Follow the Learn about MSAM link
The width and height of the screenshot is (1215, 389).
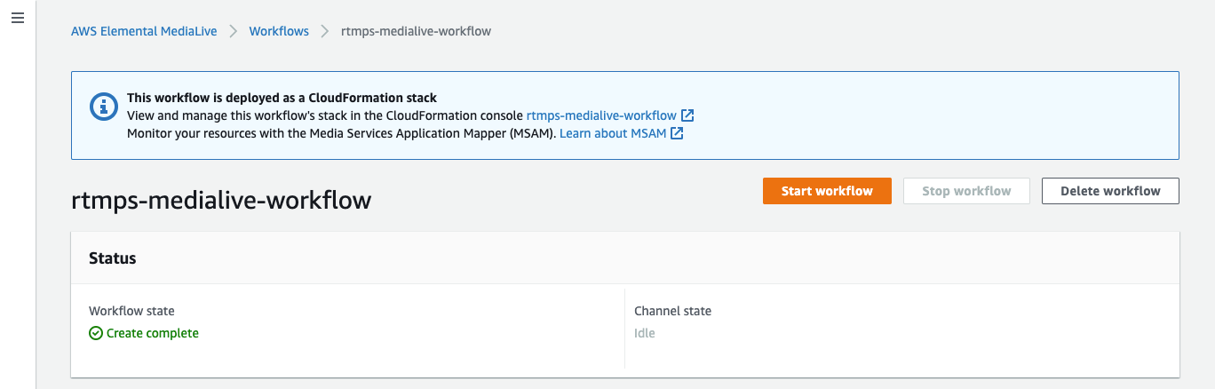tap(613, 133)
